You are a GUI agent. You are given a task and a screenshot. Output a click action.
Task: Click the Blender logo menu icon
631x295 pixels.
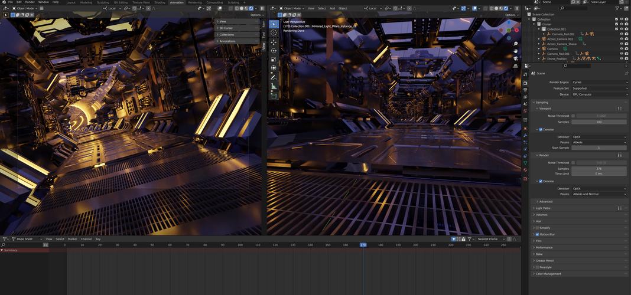(4, 2)
